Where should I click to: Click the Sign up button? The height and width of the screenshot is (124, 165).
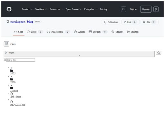(x=146, y=9)
